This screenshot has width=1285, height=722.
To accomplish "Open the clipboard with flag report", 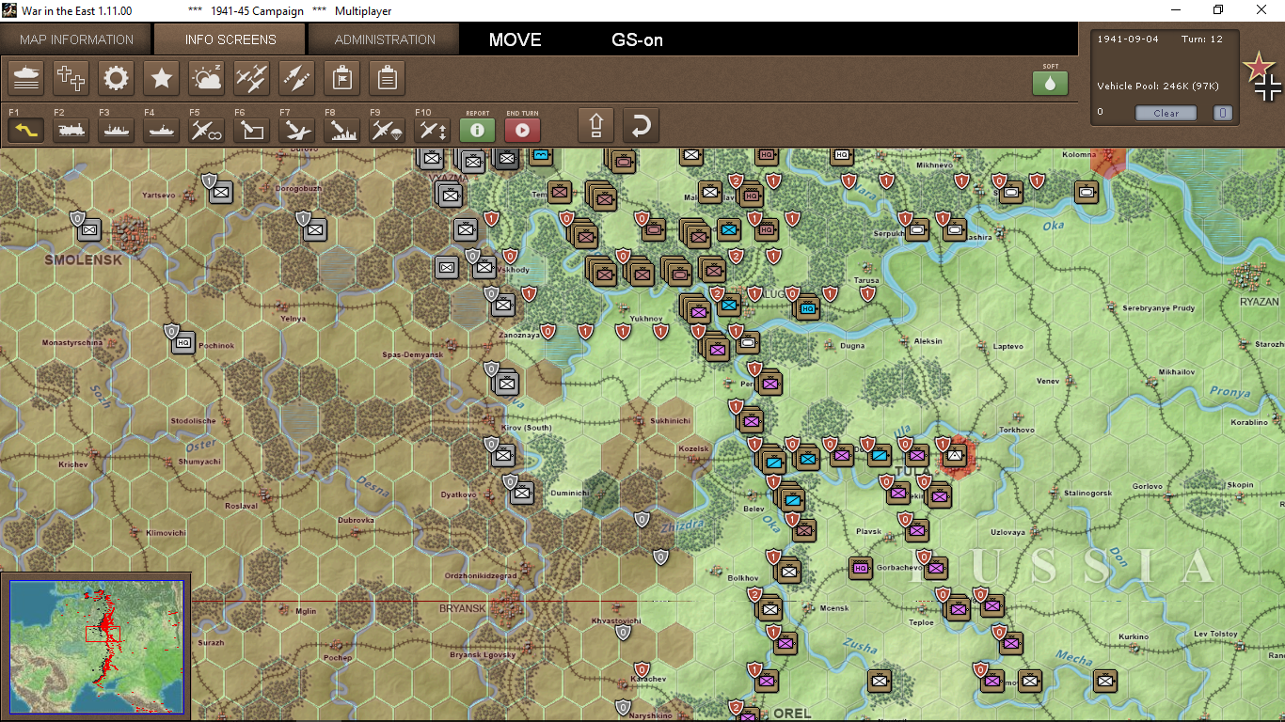I will click(342, 77).
